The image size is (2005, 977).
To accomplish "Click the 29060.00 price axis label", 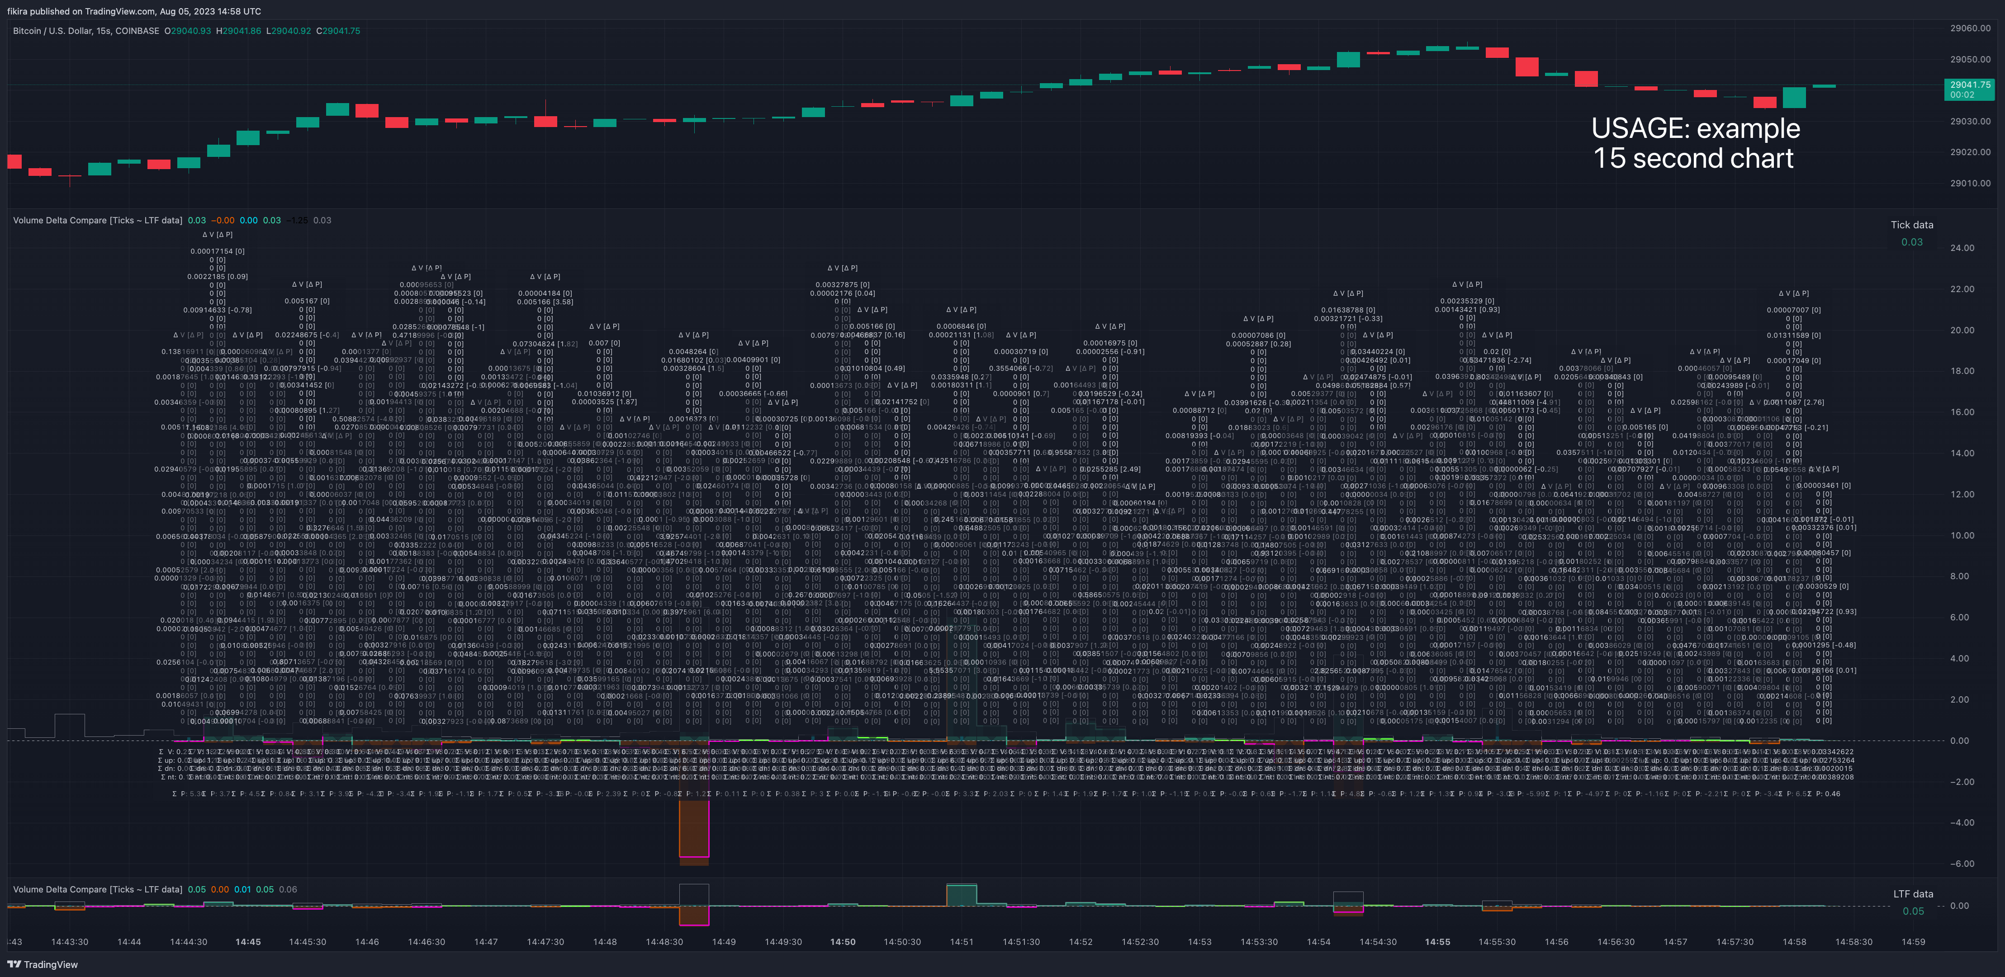I will [1969, 28].
